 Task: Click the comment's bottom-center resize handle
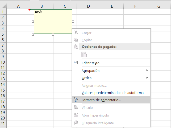coord(53,34)
